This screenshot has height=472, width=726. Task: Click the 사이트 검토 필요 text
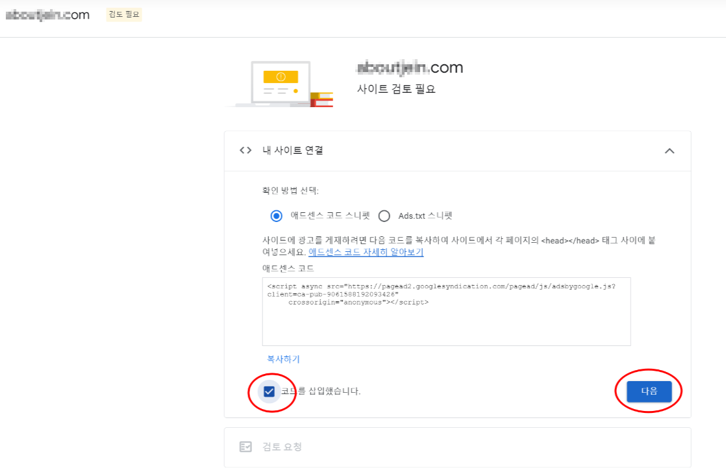pos(396,89)
